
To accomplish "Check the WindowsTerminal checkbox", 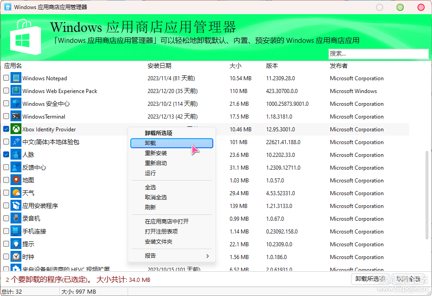I will 6,116.
